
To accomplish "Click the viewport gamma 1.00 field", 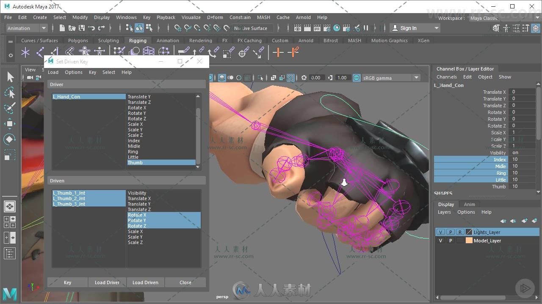I will coord(342,78).
